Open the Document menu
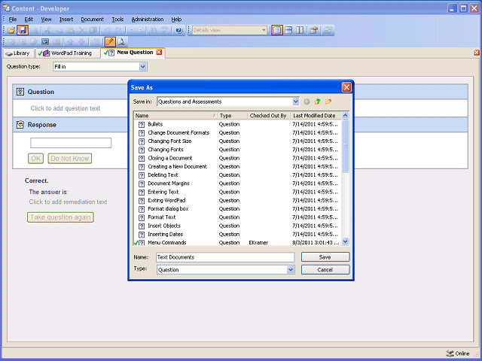The height and width of the screenshot is (361, 482). [x=92, y=20]
